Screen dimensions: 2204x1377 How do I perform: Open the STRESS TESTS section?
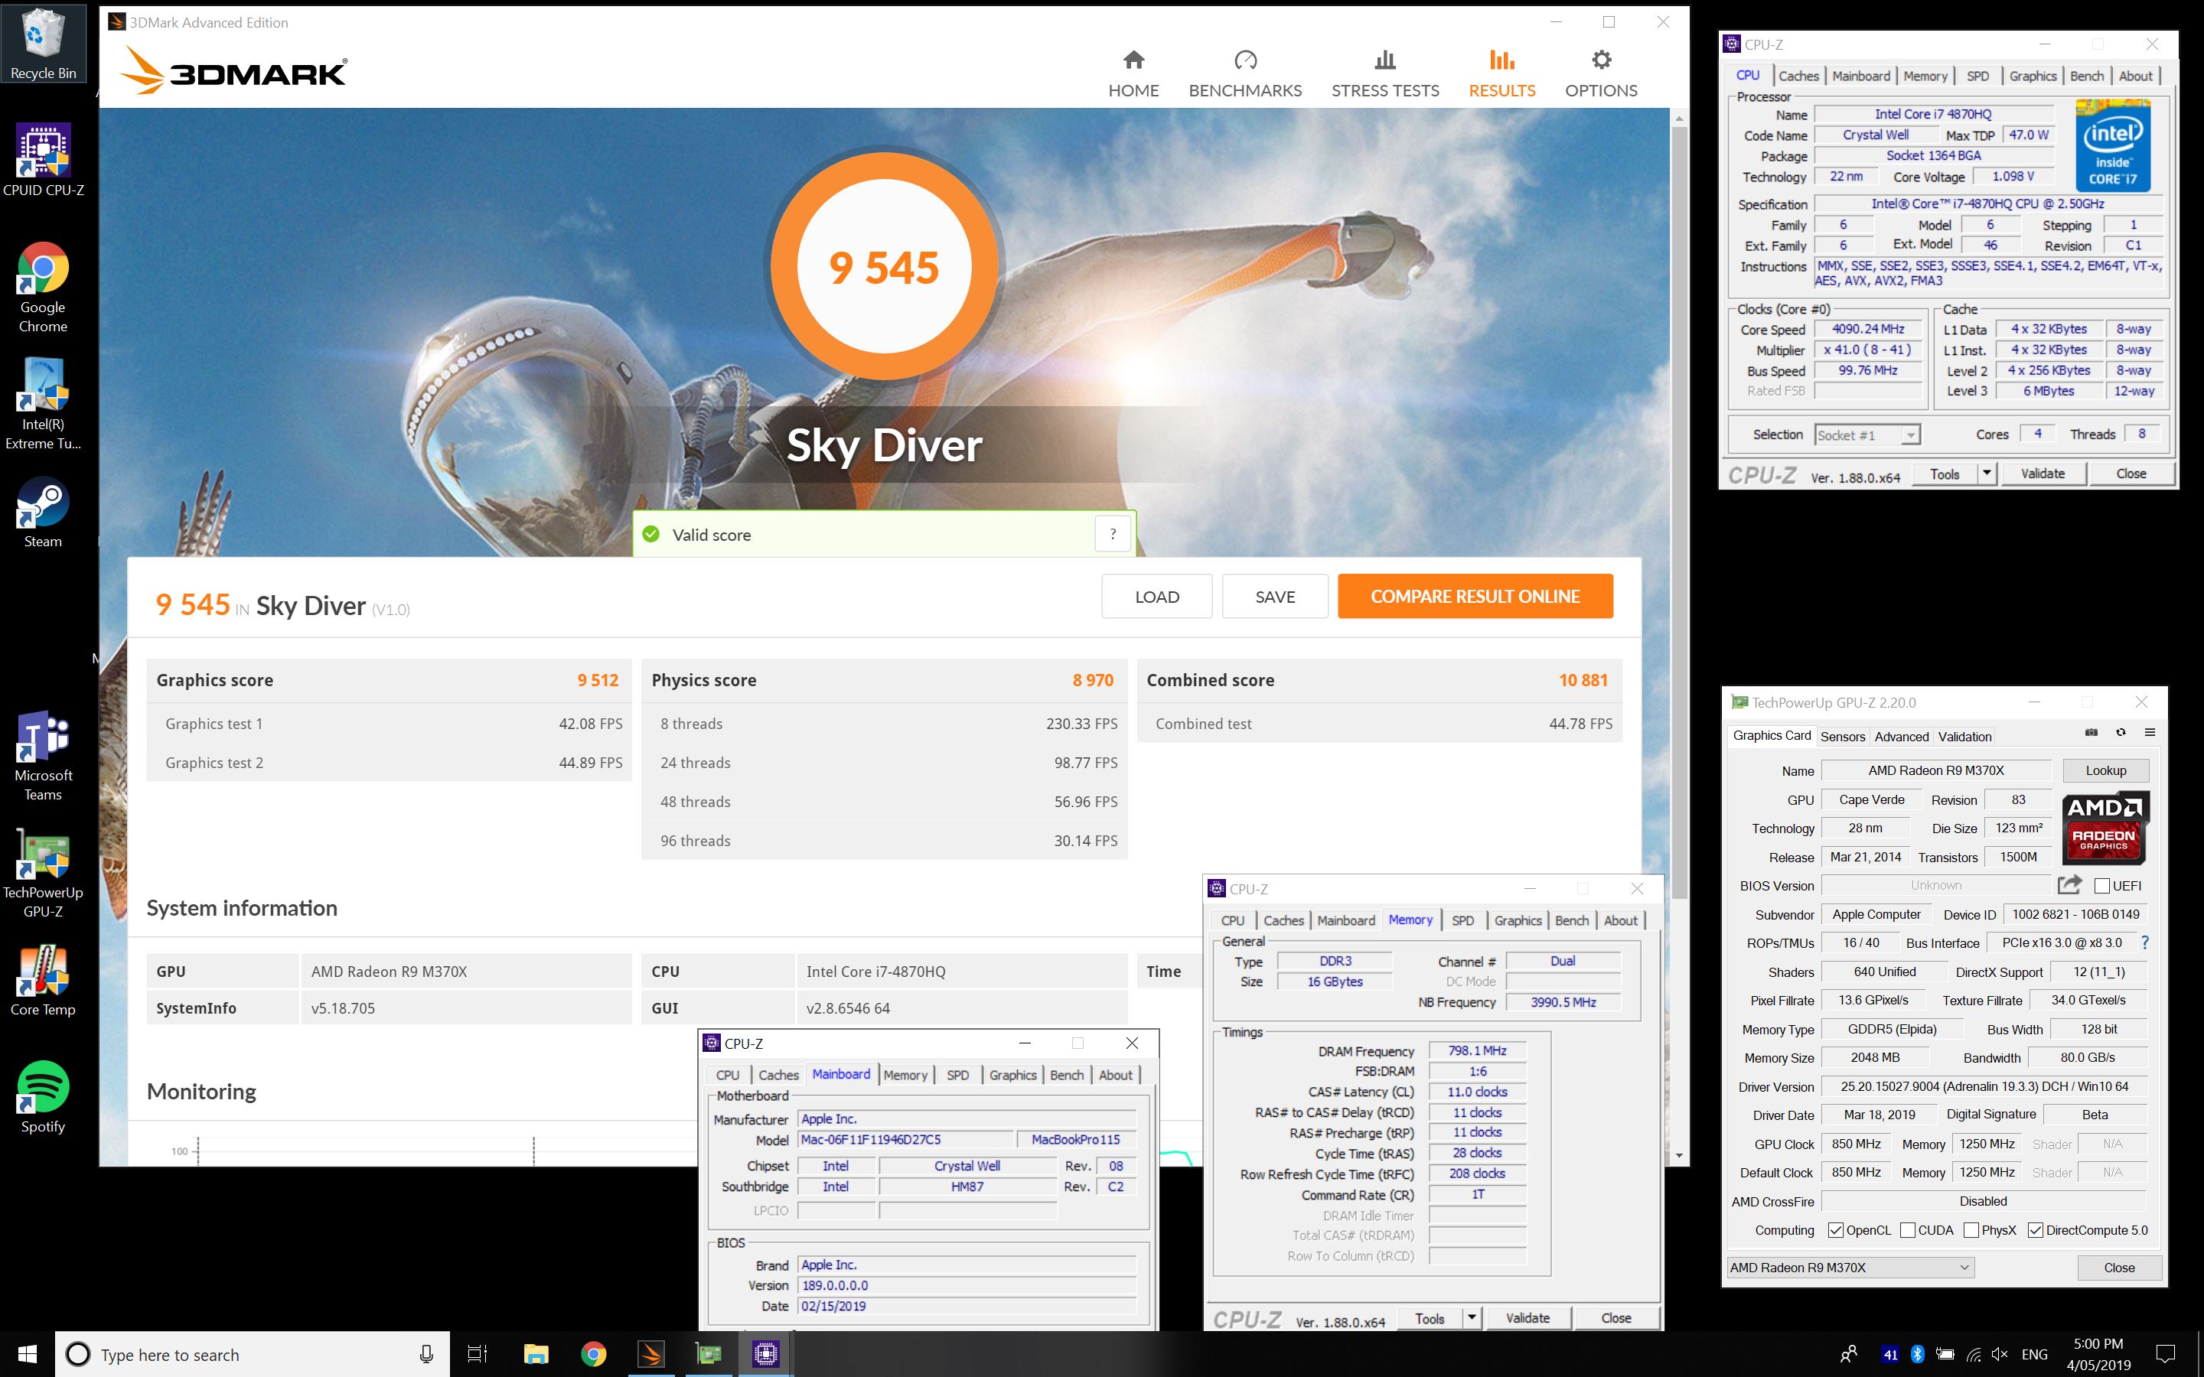(1385, 73)
